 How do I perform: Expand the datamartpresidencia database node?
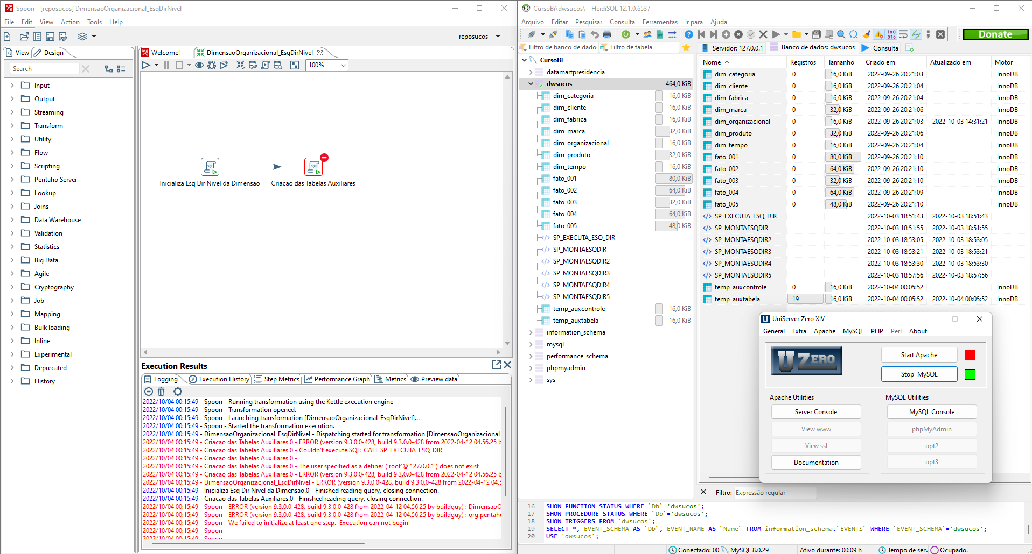(x=531, y=72)
